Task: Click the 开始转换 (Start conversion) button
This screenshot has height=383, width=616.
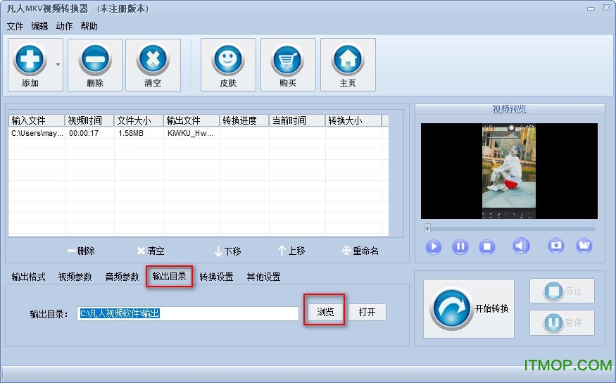Action: 469,309
